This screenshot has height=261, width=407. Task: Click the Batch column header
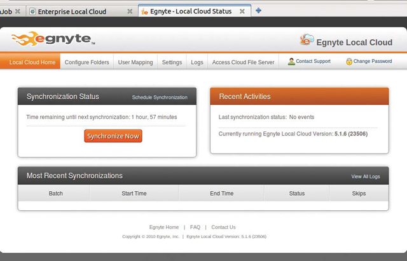53,193
